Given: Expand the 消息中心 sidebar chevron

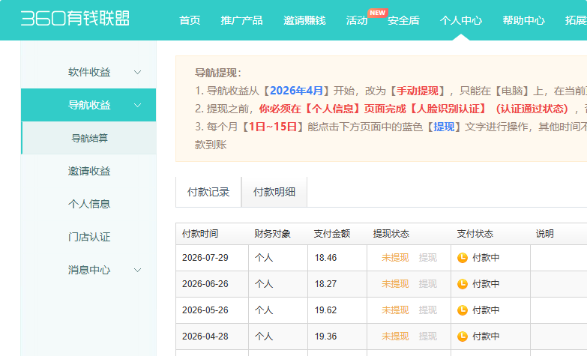Looking at the screenshot, I should click(x=137, y=270).
